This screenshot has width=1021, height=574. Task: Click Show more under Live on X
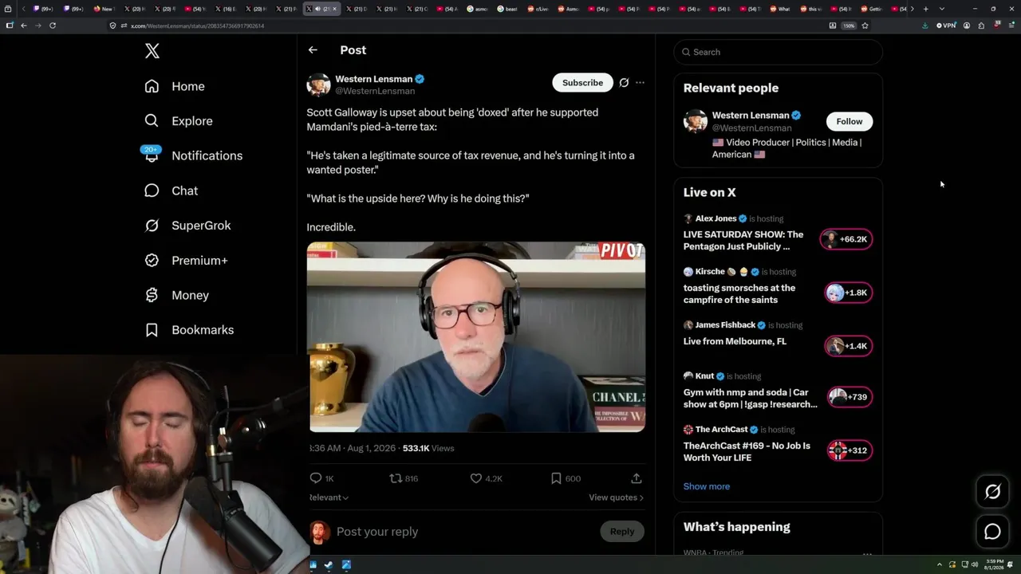point(707,486)
